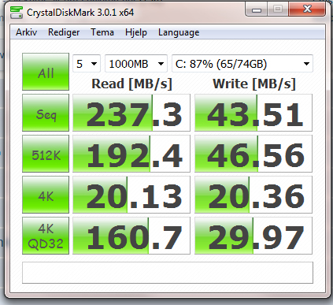The image size is (333, 305).
Task: Open the Language menu
Action: tap(179, 32)
